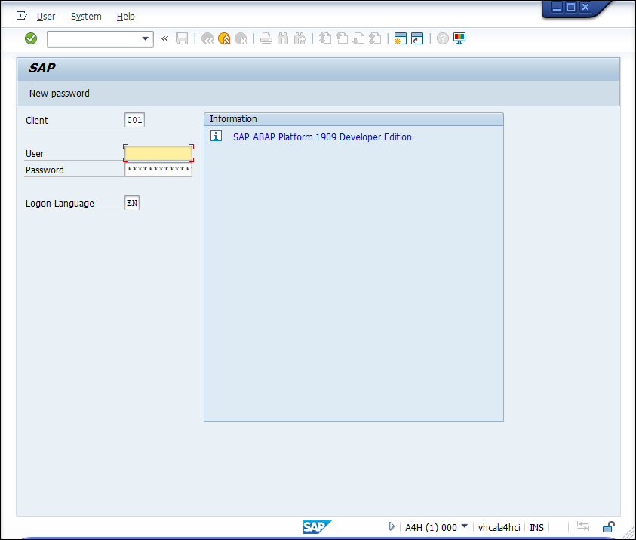636x540 pixels.
Task: Click the Cancel icon in the toolbar
Action: (241, 38)
